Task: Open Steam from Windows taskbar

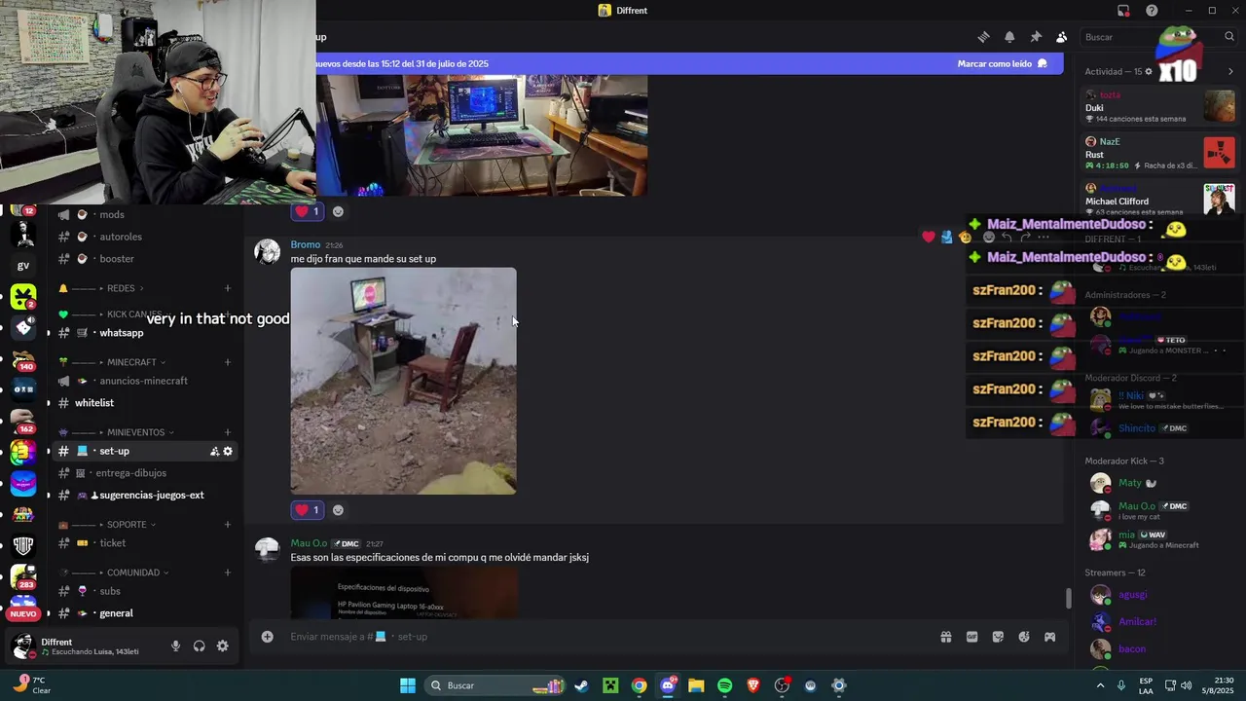Action: (581, 685)
